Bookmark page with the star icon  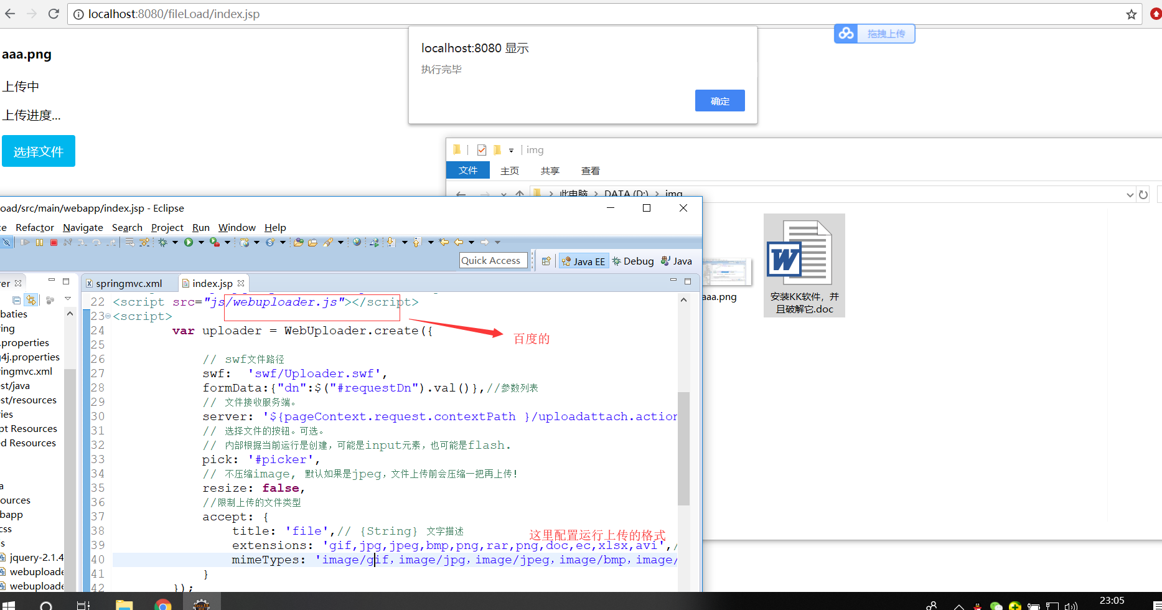click(1132, 14)
